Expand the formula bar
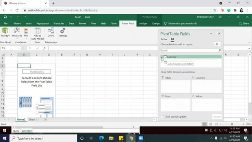This screenshot has height=142, width=252. point(249,48)
